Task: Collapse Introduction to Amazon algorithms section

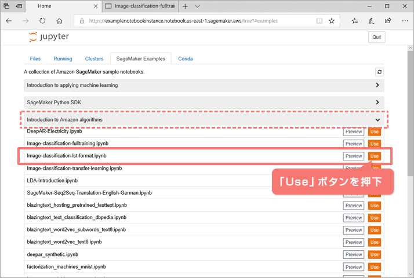Action: pyautogui.click(x=204, y=120)
